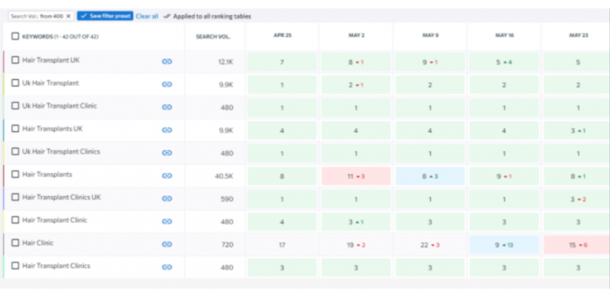Viewport: 610px width, 297px height.
Task: Click the May 23 date column header
Action: [x=575, y=36]
